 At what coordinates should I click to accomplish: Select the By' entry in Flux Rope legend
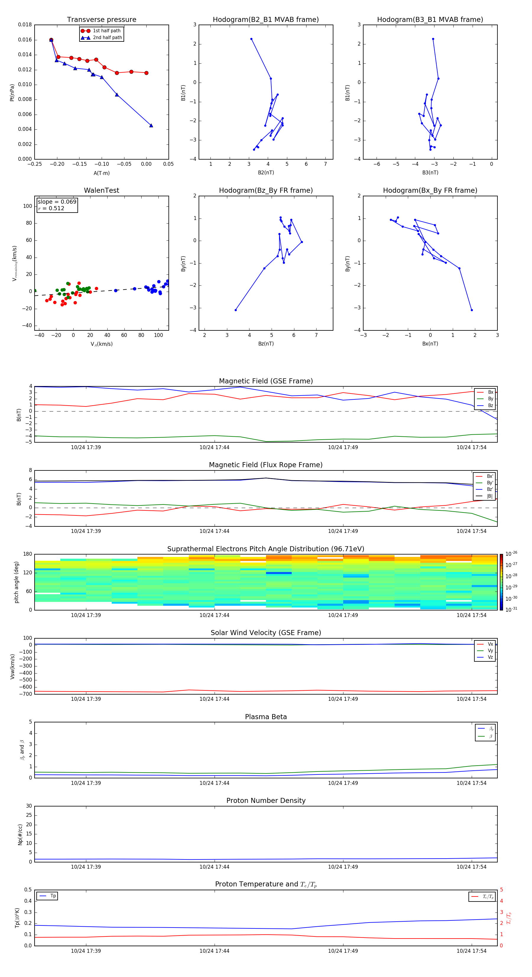pyautogui.click(x=484, y=483)
